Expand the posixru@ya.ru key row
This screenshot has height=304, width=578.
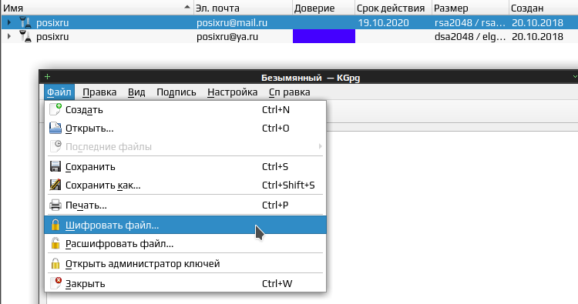8,36
